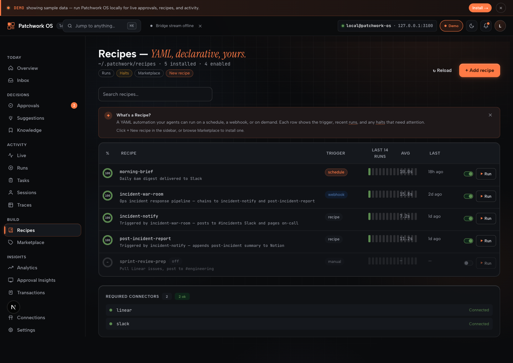This screenshot has width=513, height=363.
Task: Open notifications bell
Action: tap(486, 26)
